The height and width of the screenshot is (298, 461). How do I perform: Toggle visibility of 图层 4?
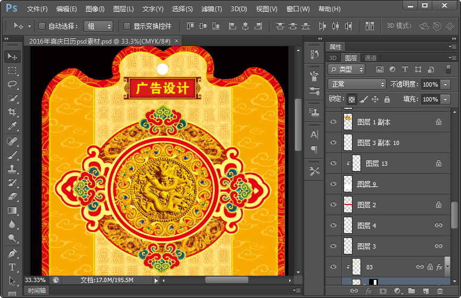click(x=333, y=225)
